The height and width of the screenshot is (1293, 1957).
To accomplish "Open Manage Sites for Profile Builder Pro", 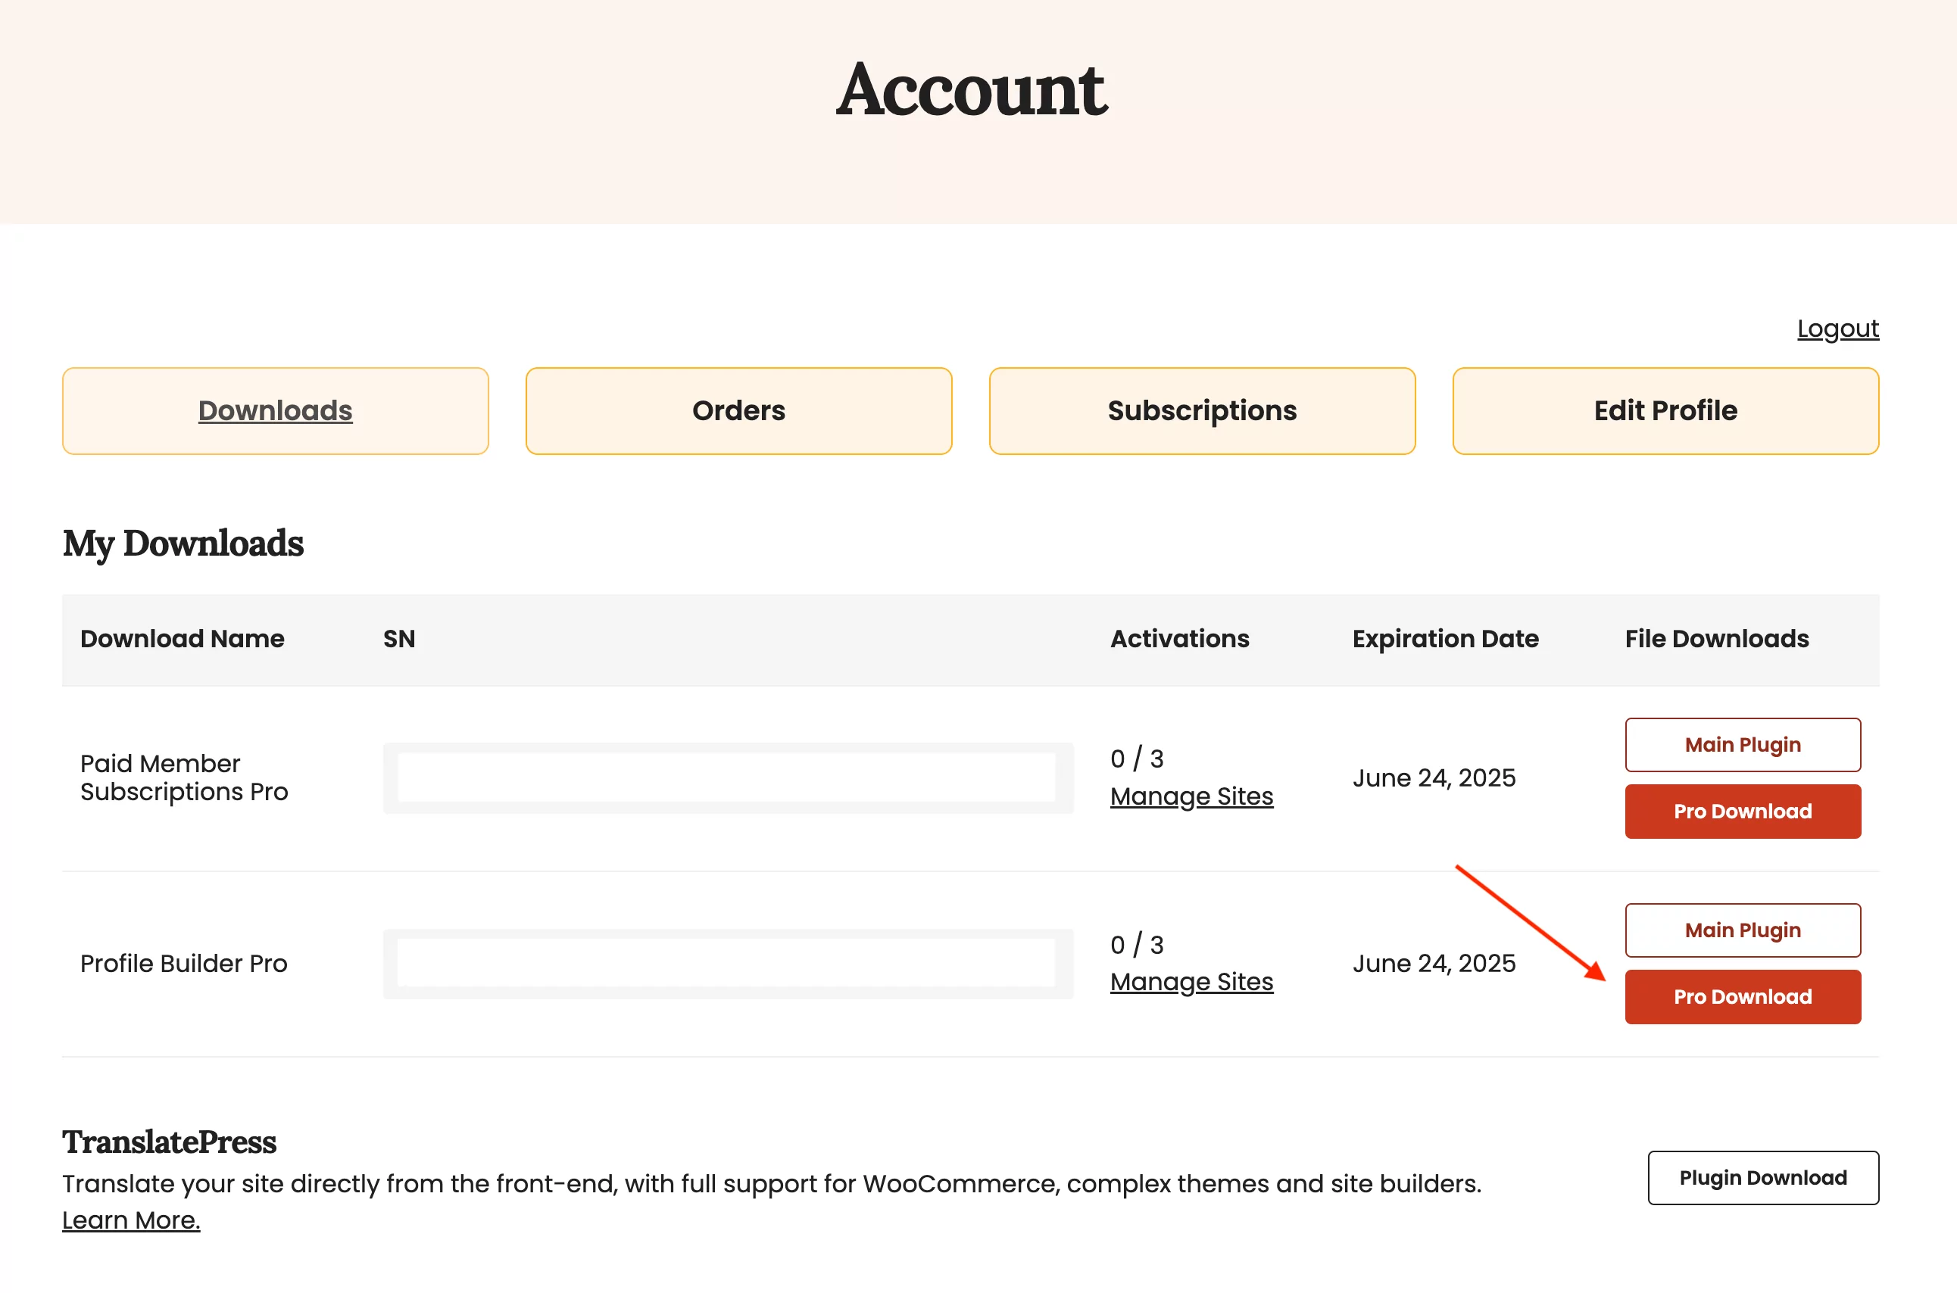I will tap(1191, 982).
